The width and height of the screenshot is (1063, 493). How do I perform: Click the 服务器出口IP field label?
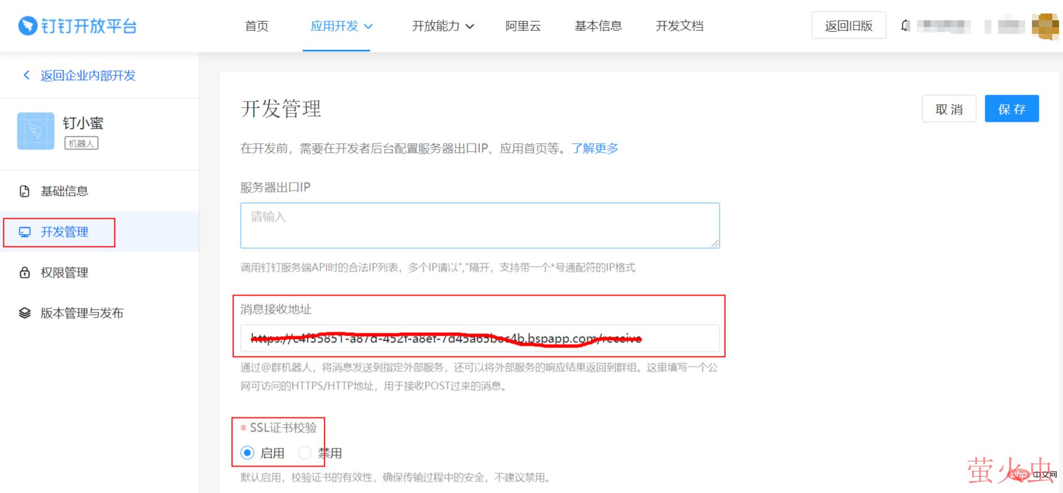coord(275,187)
